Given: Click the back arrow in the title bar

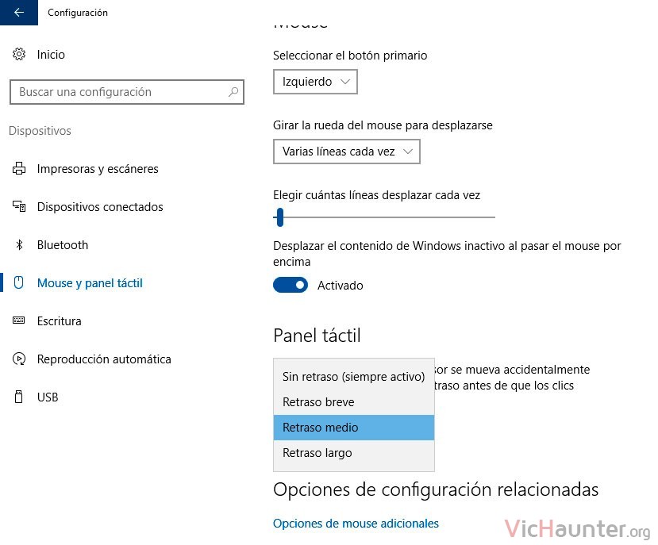Looking at the screenshot, I should click(x=19, y=13).
